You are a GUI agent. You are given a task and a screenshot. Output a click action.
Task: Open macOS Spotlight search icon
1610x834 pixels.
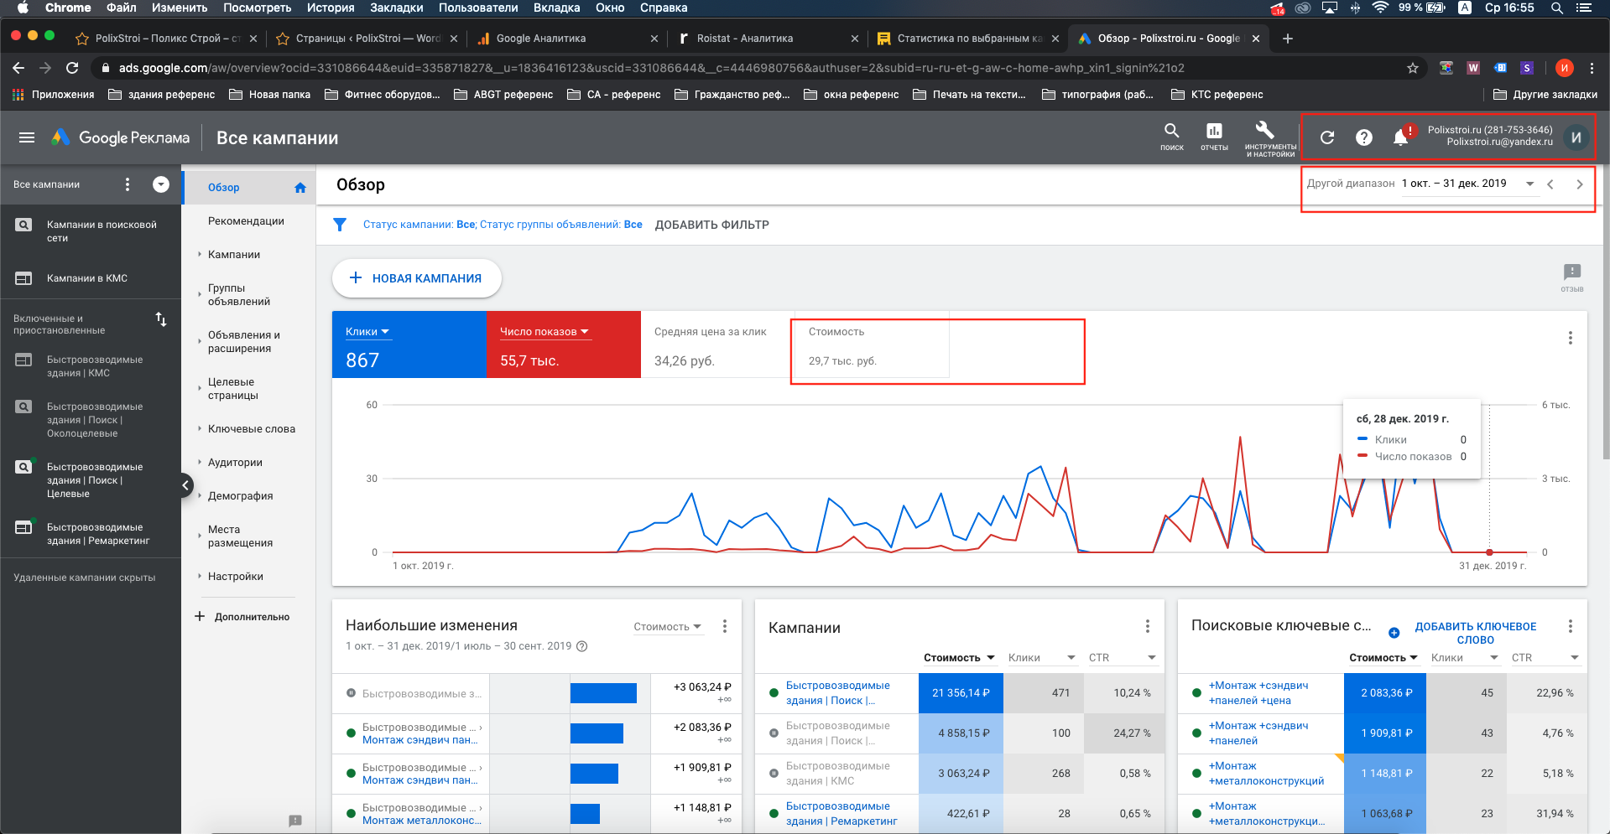(1556, 8)
